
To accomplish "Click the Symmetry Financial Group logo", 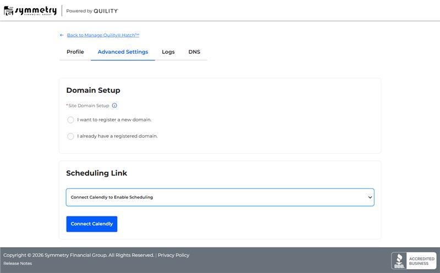I will click(x=30, y=10).
